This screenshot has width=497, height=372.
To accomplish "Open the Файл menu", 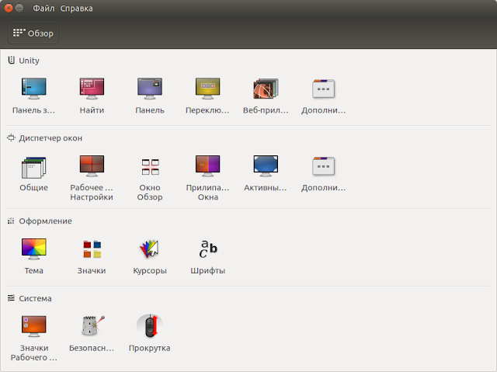I will (x=43, y=9).
